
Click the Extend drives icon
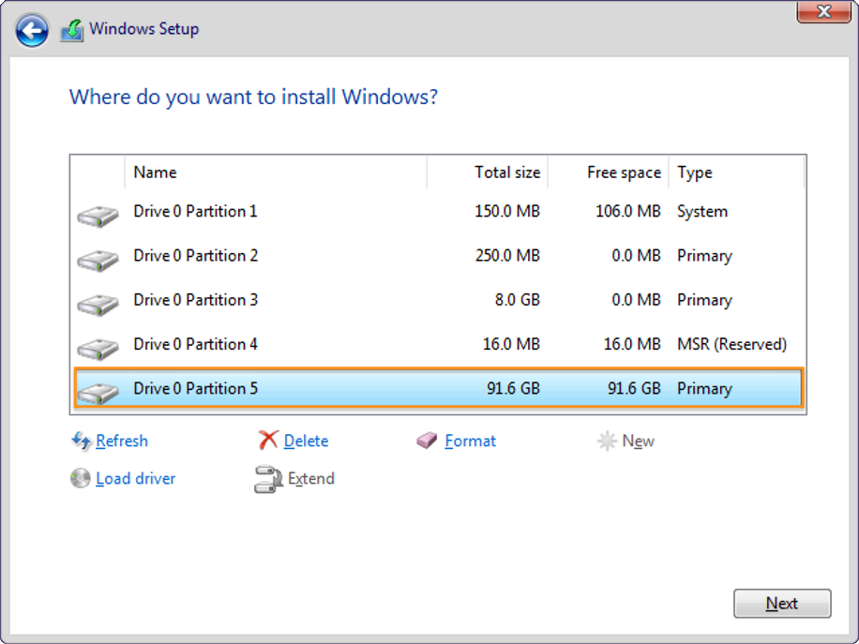(x=268, y=479)
